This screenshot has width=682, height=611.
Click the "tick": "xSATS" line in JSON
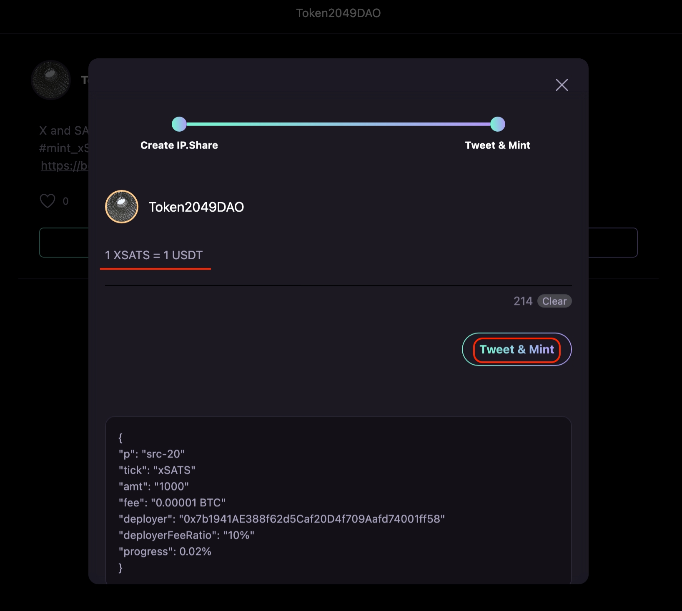(157, 470)
